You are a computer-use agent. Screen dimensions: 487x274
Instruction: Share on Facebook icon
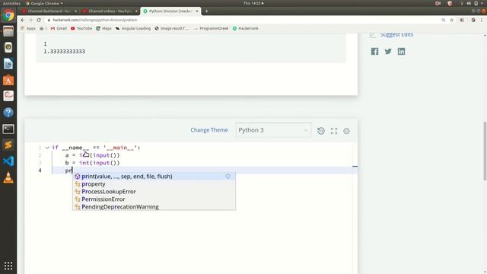pyautogui.click(x=374, y=51)
